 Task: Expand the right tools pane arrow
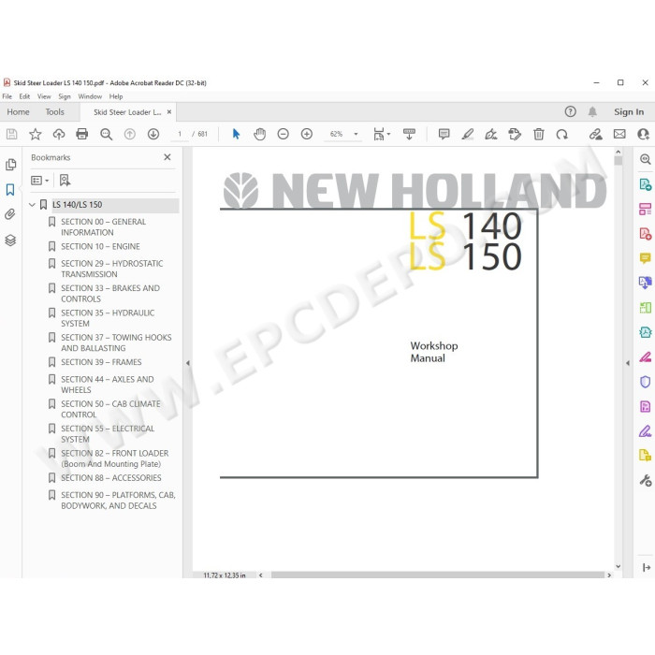pos(628,363)
